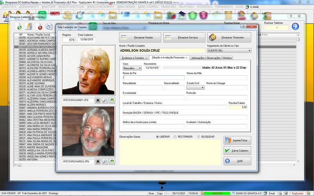This screenshot has width=314, height=196.
Task: Click the new record icon in Pesquisa window
Action: tap(18, 26)
